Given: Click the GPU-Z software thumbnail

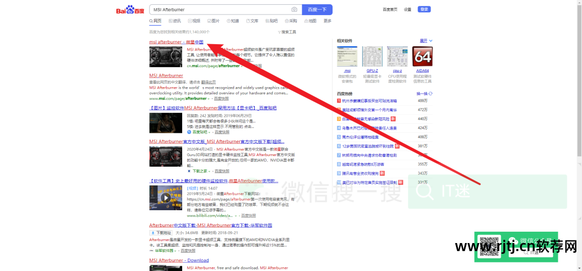Looking at the screenshot, I should click(x=372, y=56).
